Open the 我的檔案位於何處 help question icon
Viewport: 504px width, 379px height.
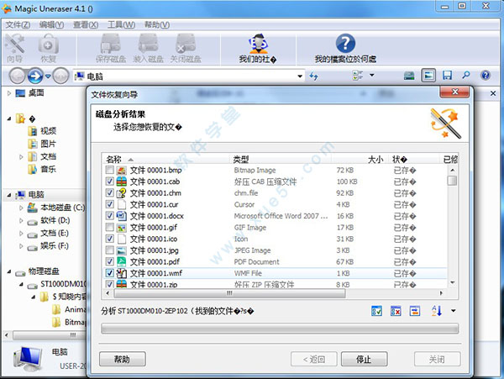coord(345,48)
